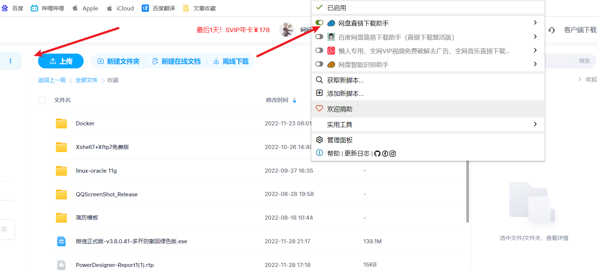Enable the 百度网盘简易下载助手 script toggle

[319, 37]
